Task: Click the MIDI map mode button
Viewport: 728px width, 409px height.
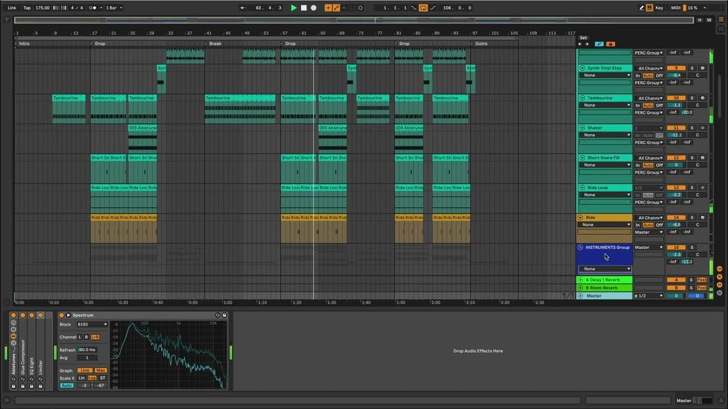Action: [676, 8]
